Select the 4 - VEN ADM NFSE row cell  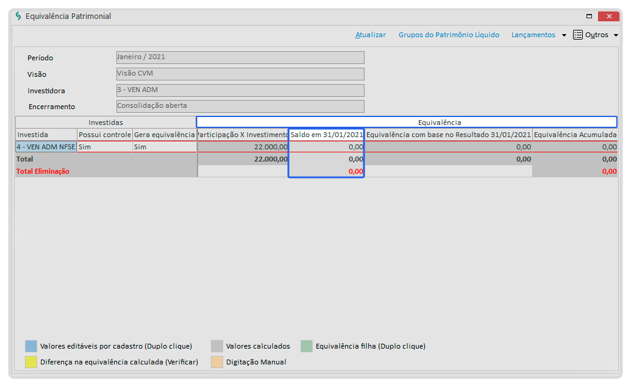46,147
